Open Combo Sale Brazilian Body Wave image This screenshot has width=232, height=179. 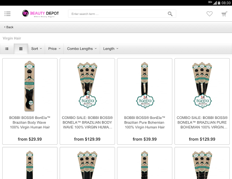[x=87, y=85]
